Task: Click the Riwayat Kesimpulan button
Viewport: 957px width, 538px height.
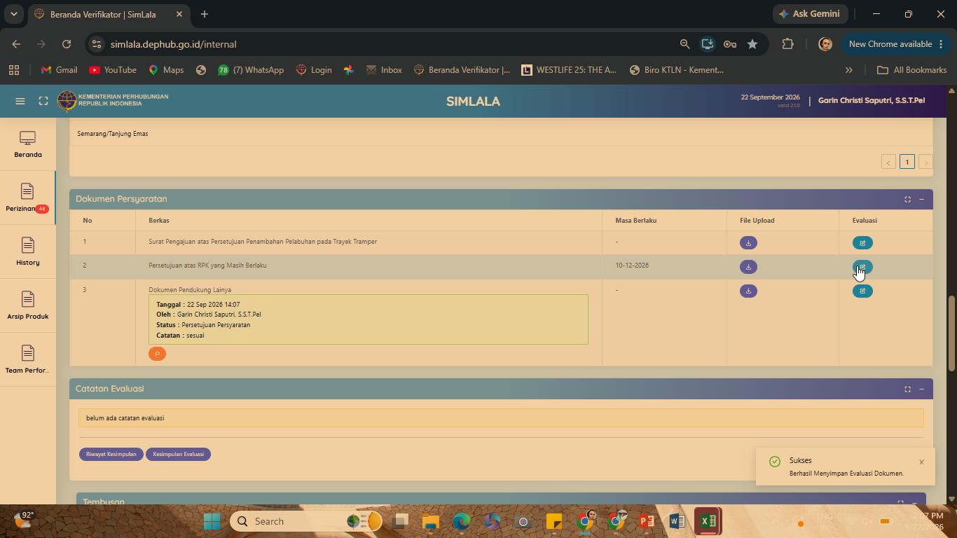Action: click(111, 454)
